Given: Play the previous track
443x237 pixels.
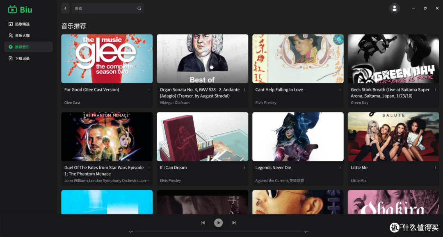Looking at the screenshot, I should coord(203,223).
